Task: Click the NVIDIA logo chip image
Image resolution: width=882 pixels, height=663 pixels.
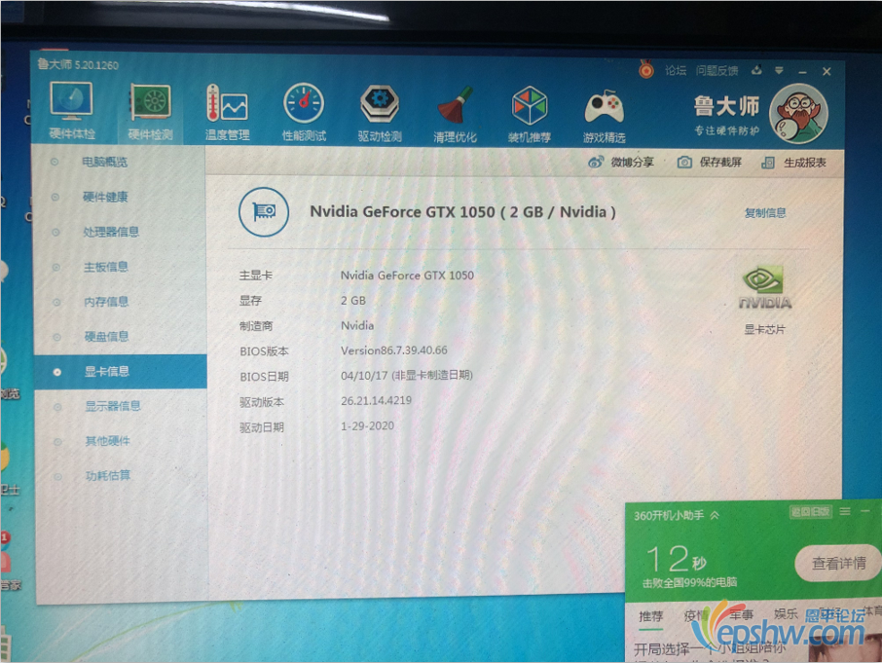Action: coord(764,287)
